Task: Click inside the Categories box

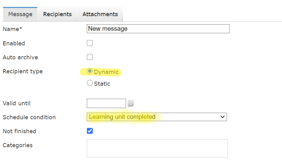Action: 157,148
